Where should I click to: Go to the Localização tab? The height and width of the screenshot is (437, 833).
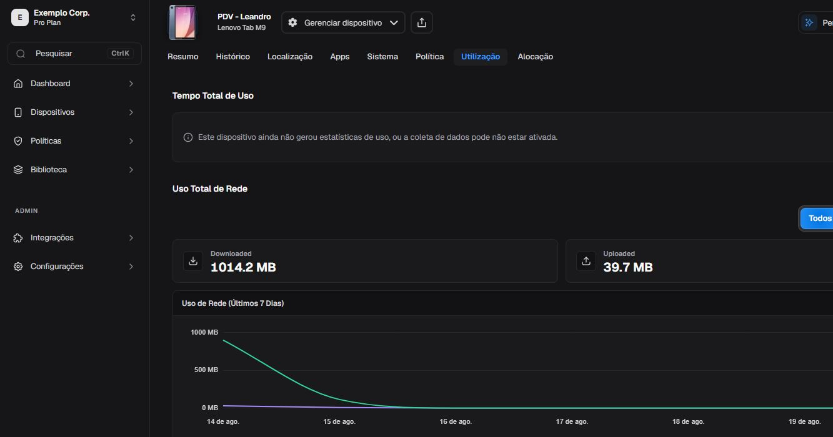coord(290,57)
